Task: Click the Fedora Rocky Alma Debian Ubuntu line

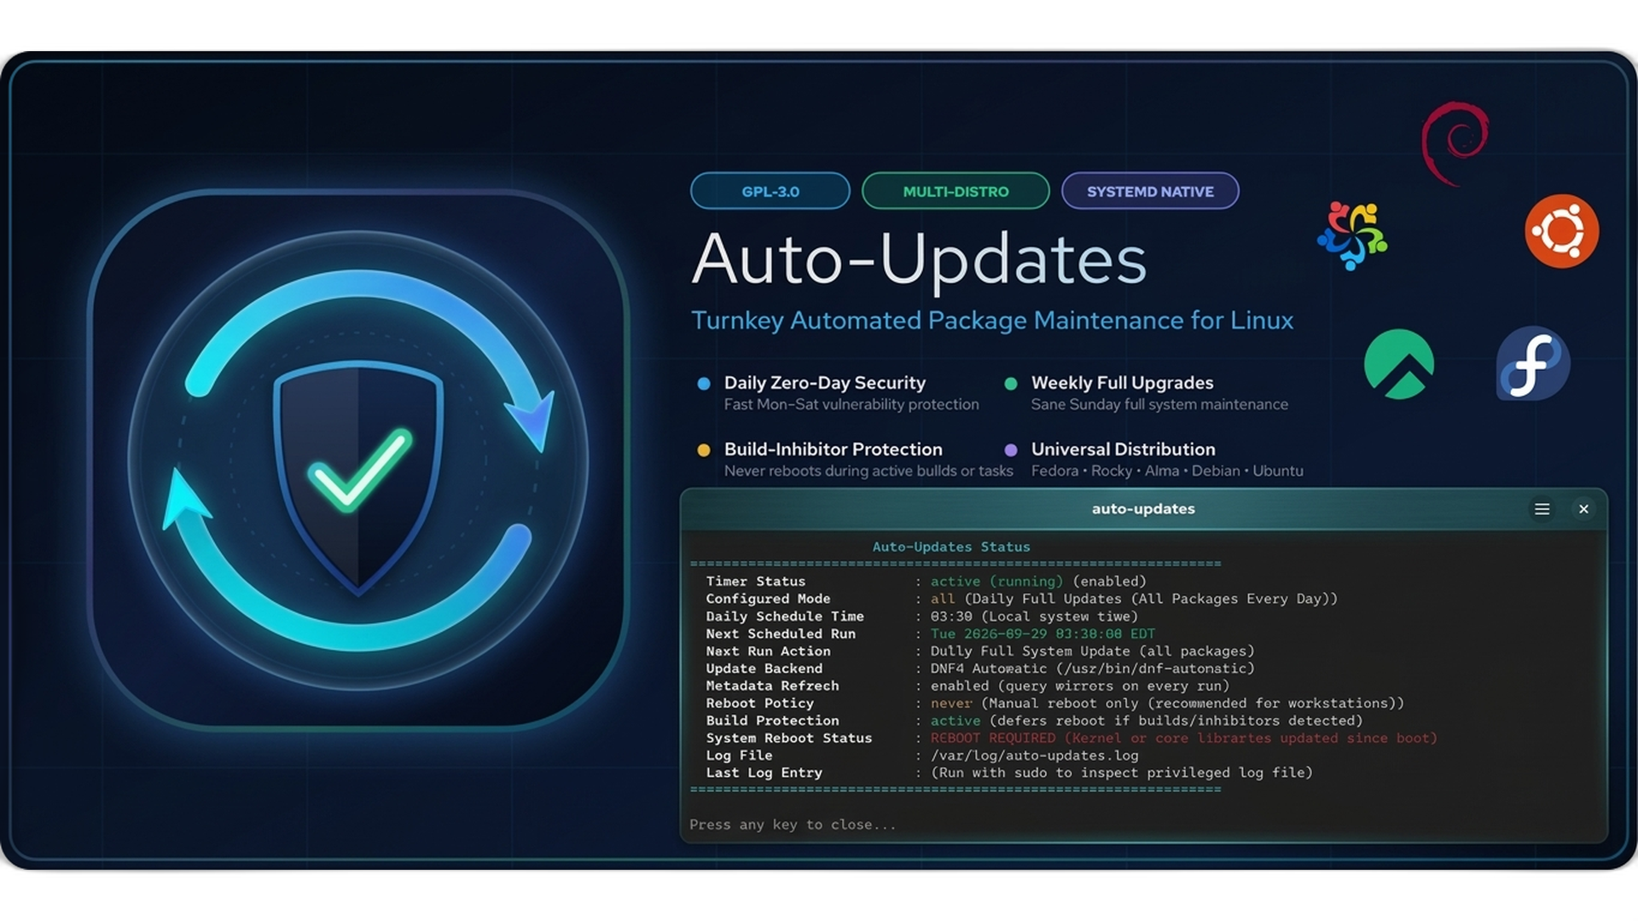Action: [1167, 471]
